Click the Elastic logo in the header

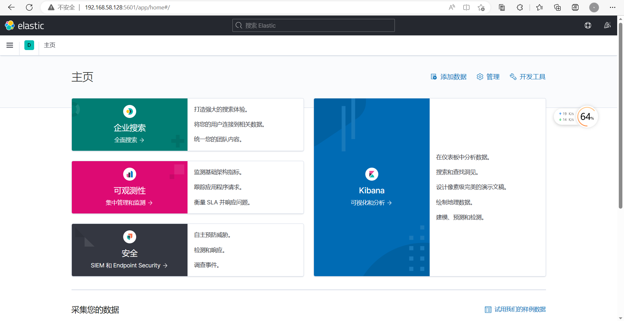point(25,25)
